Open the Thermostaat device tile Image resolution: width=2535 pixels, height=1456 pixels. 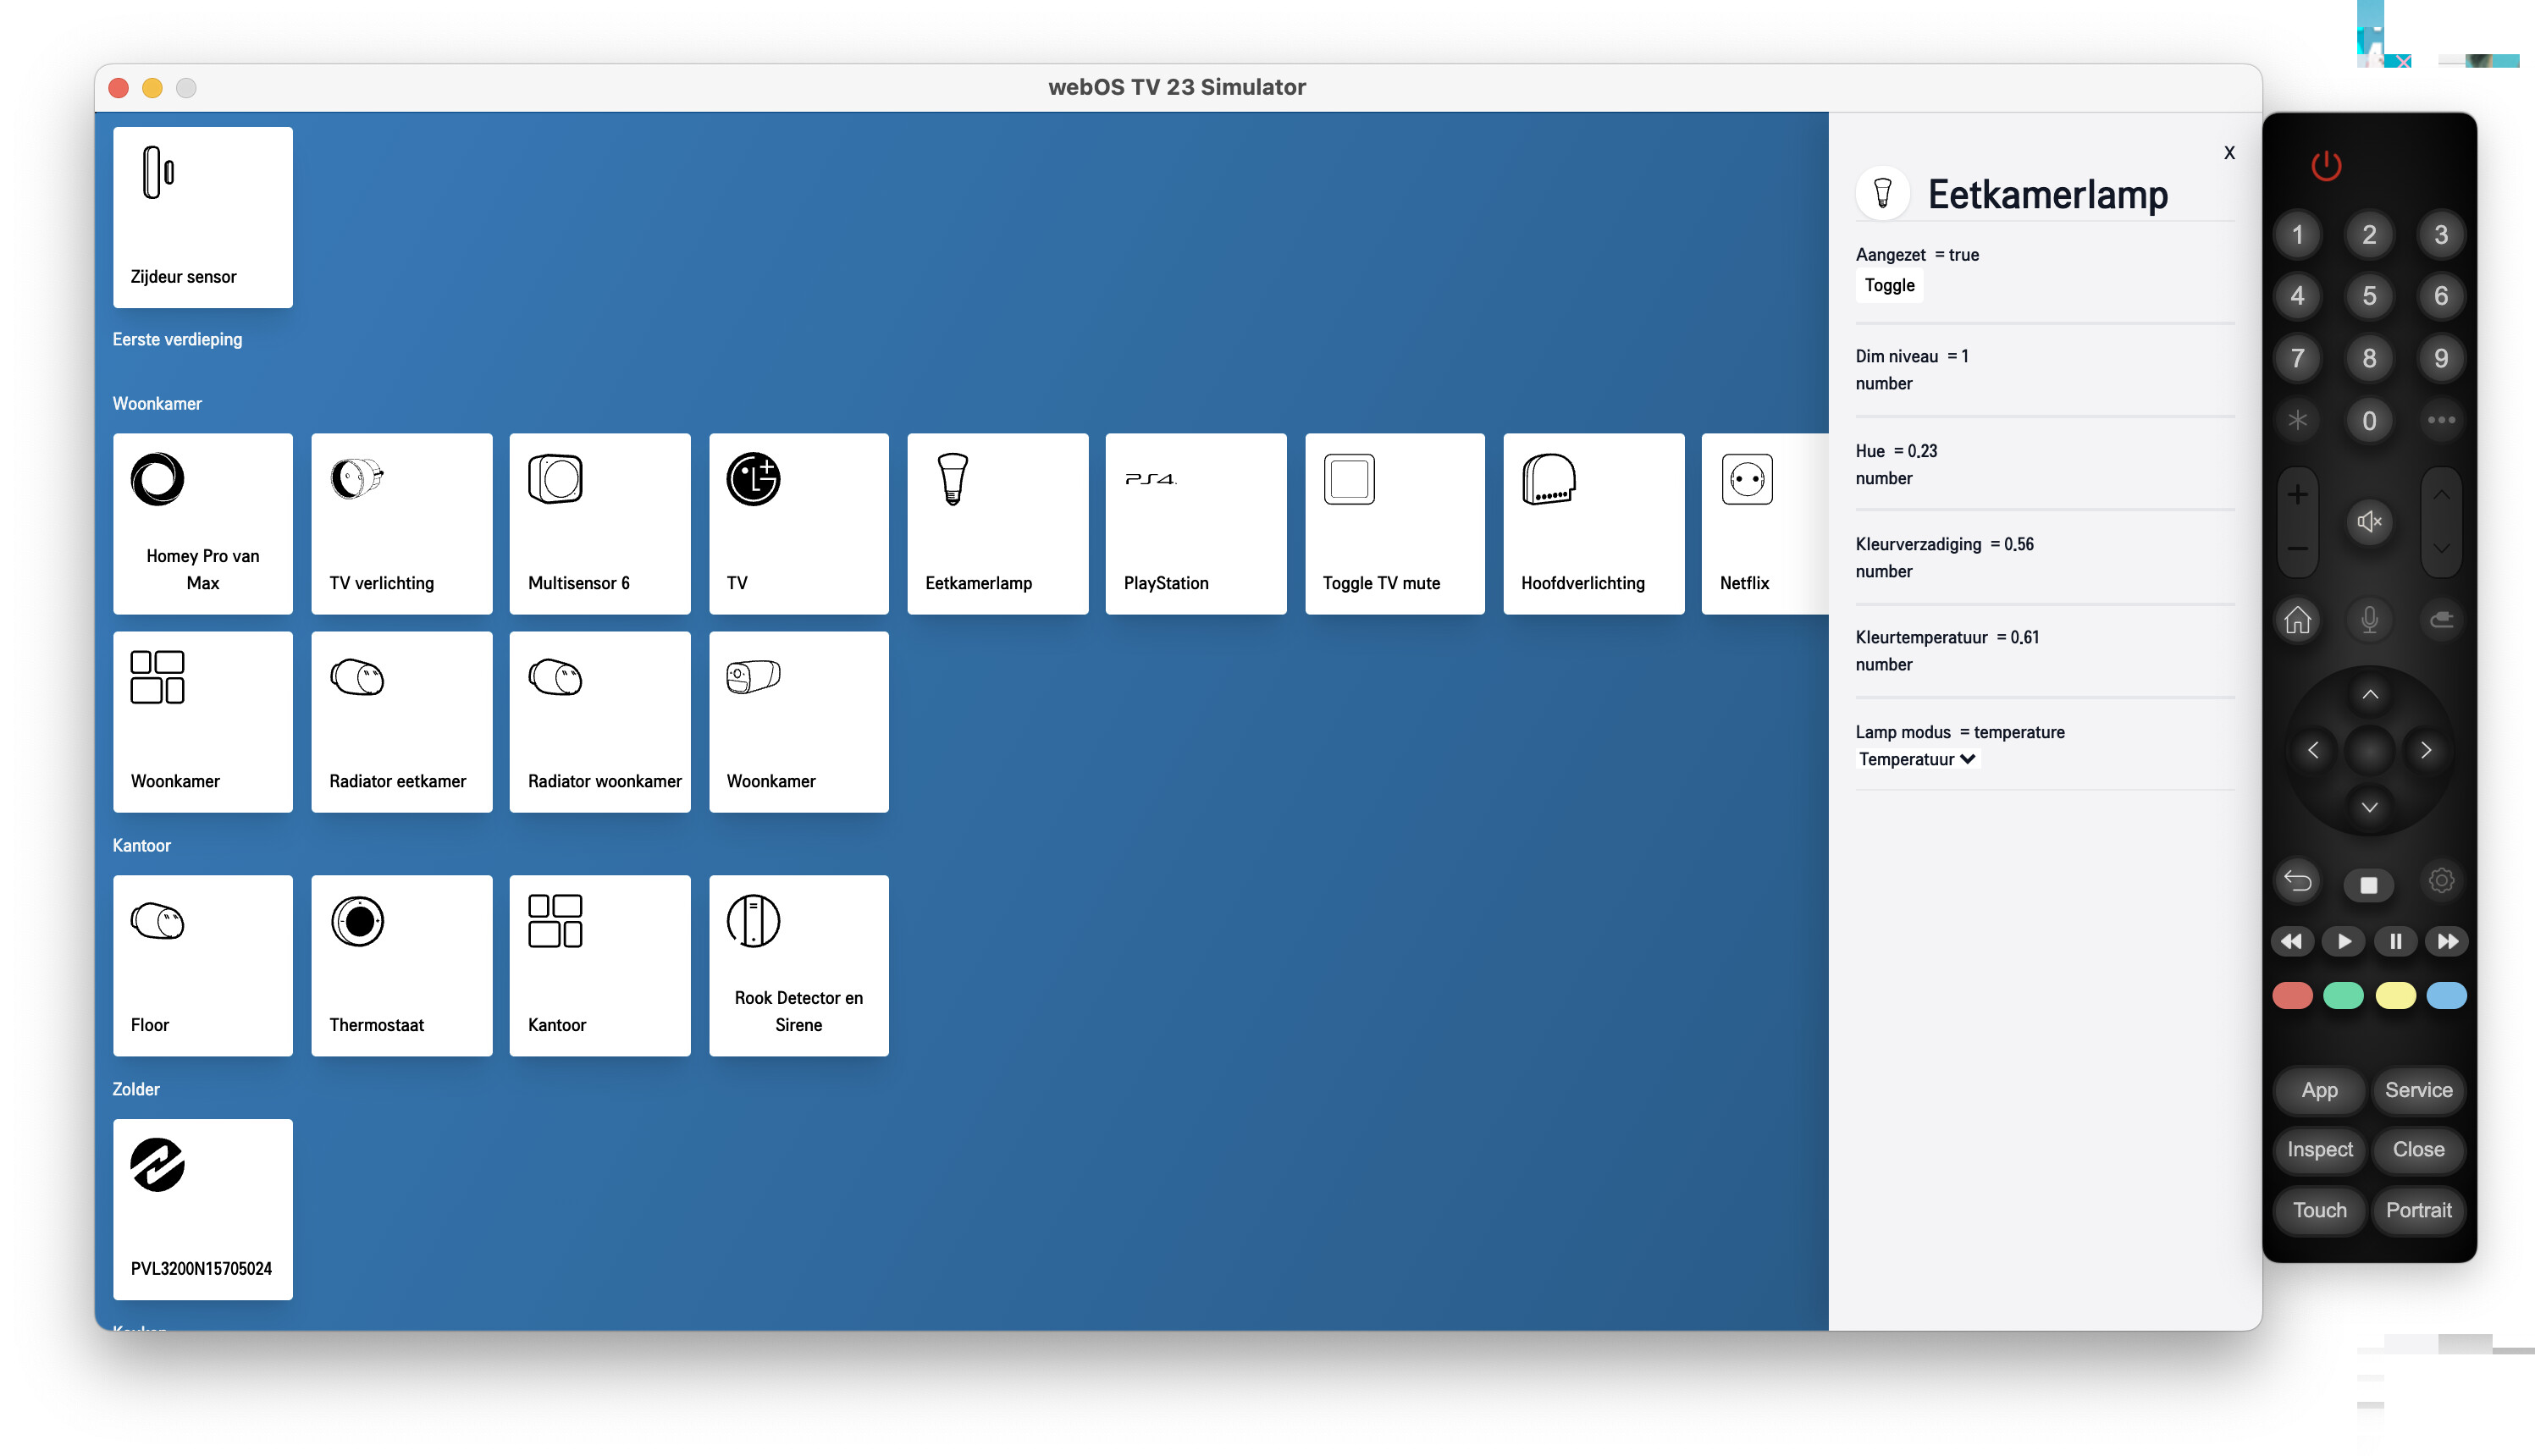[x=401, y=965]
